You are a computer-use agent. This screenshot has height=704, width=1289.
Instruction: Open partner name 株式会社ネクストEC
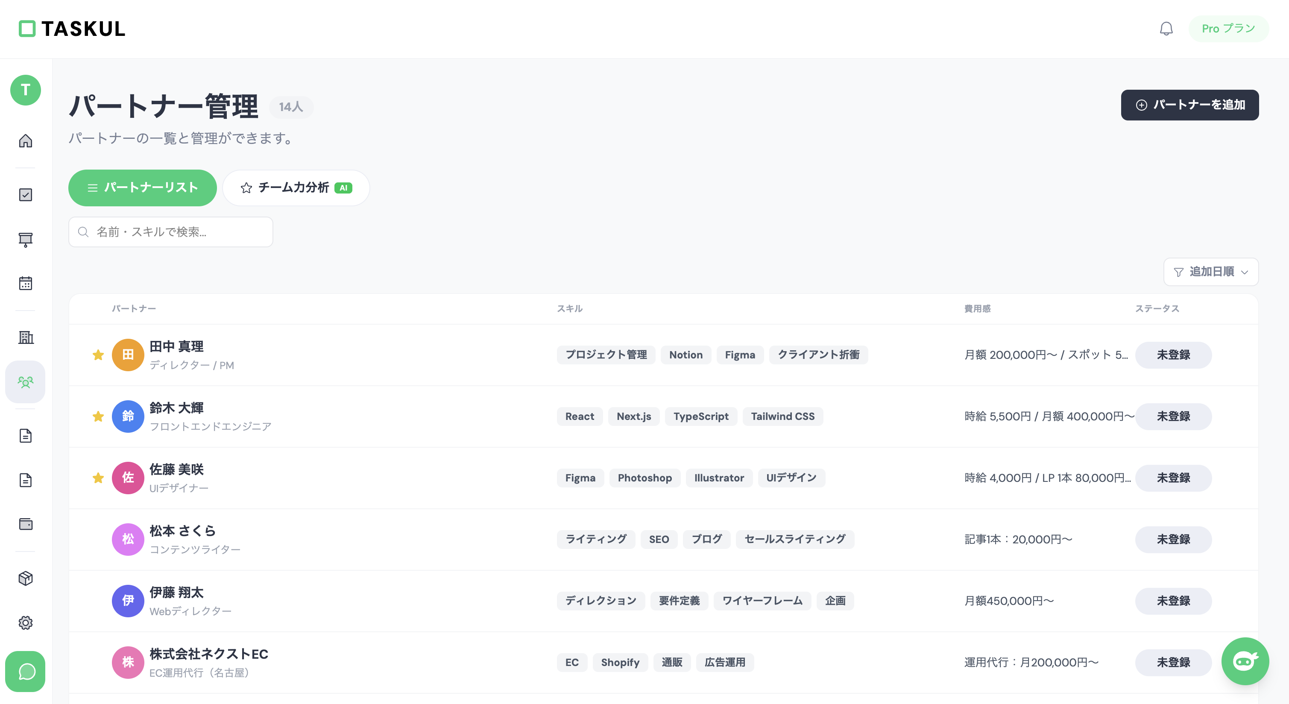(x=209, y=654)
